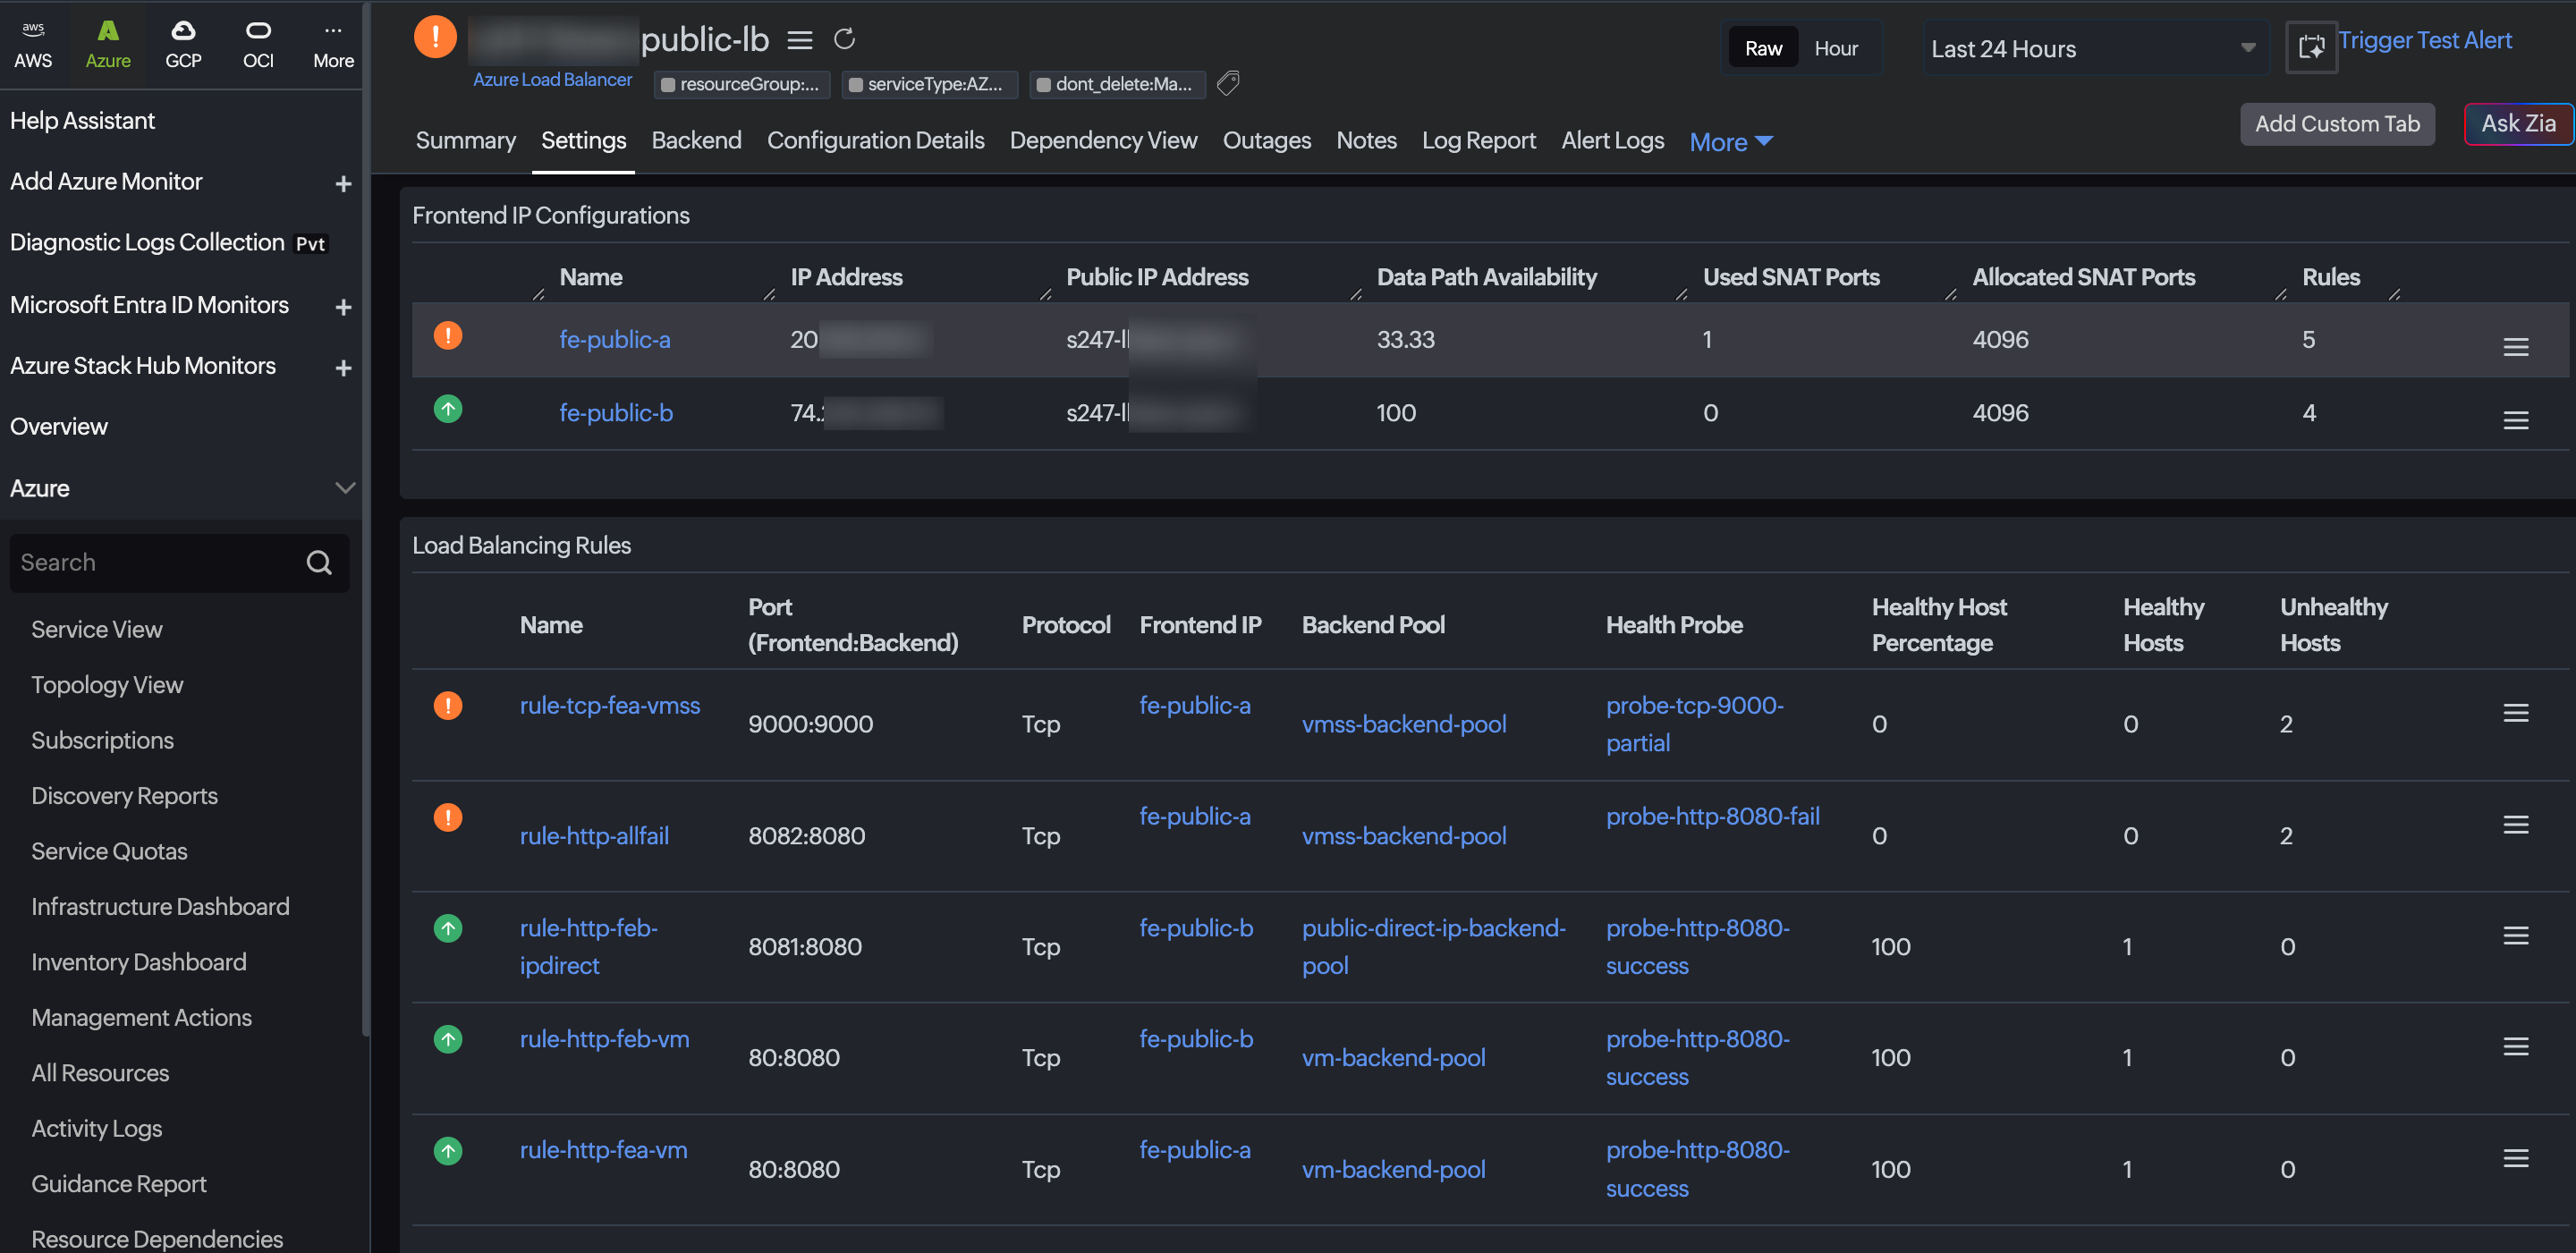Screen dimensions: 2576x1253
Task: Click the sidebar vertical scrollbar
Action: 365,520
